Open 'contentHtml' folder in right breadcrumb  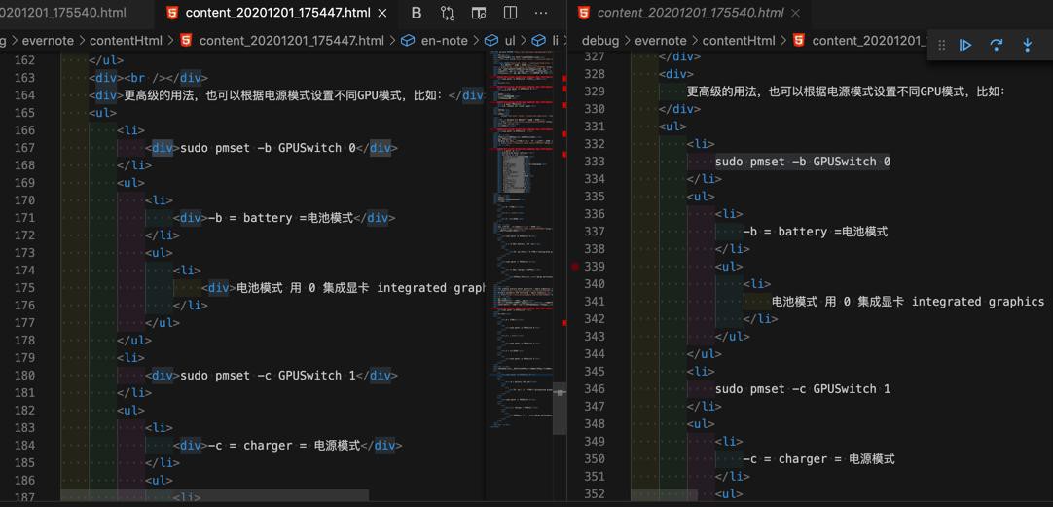tap(740, 40)
